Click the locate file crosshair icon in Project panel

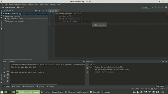click(36, 11)
